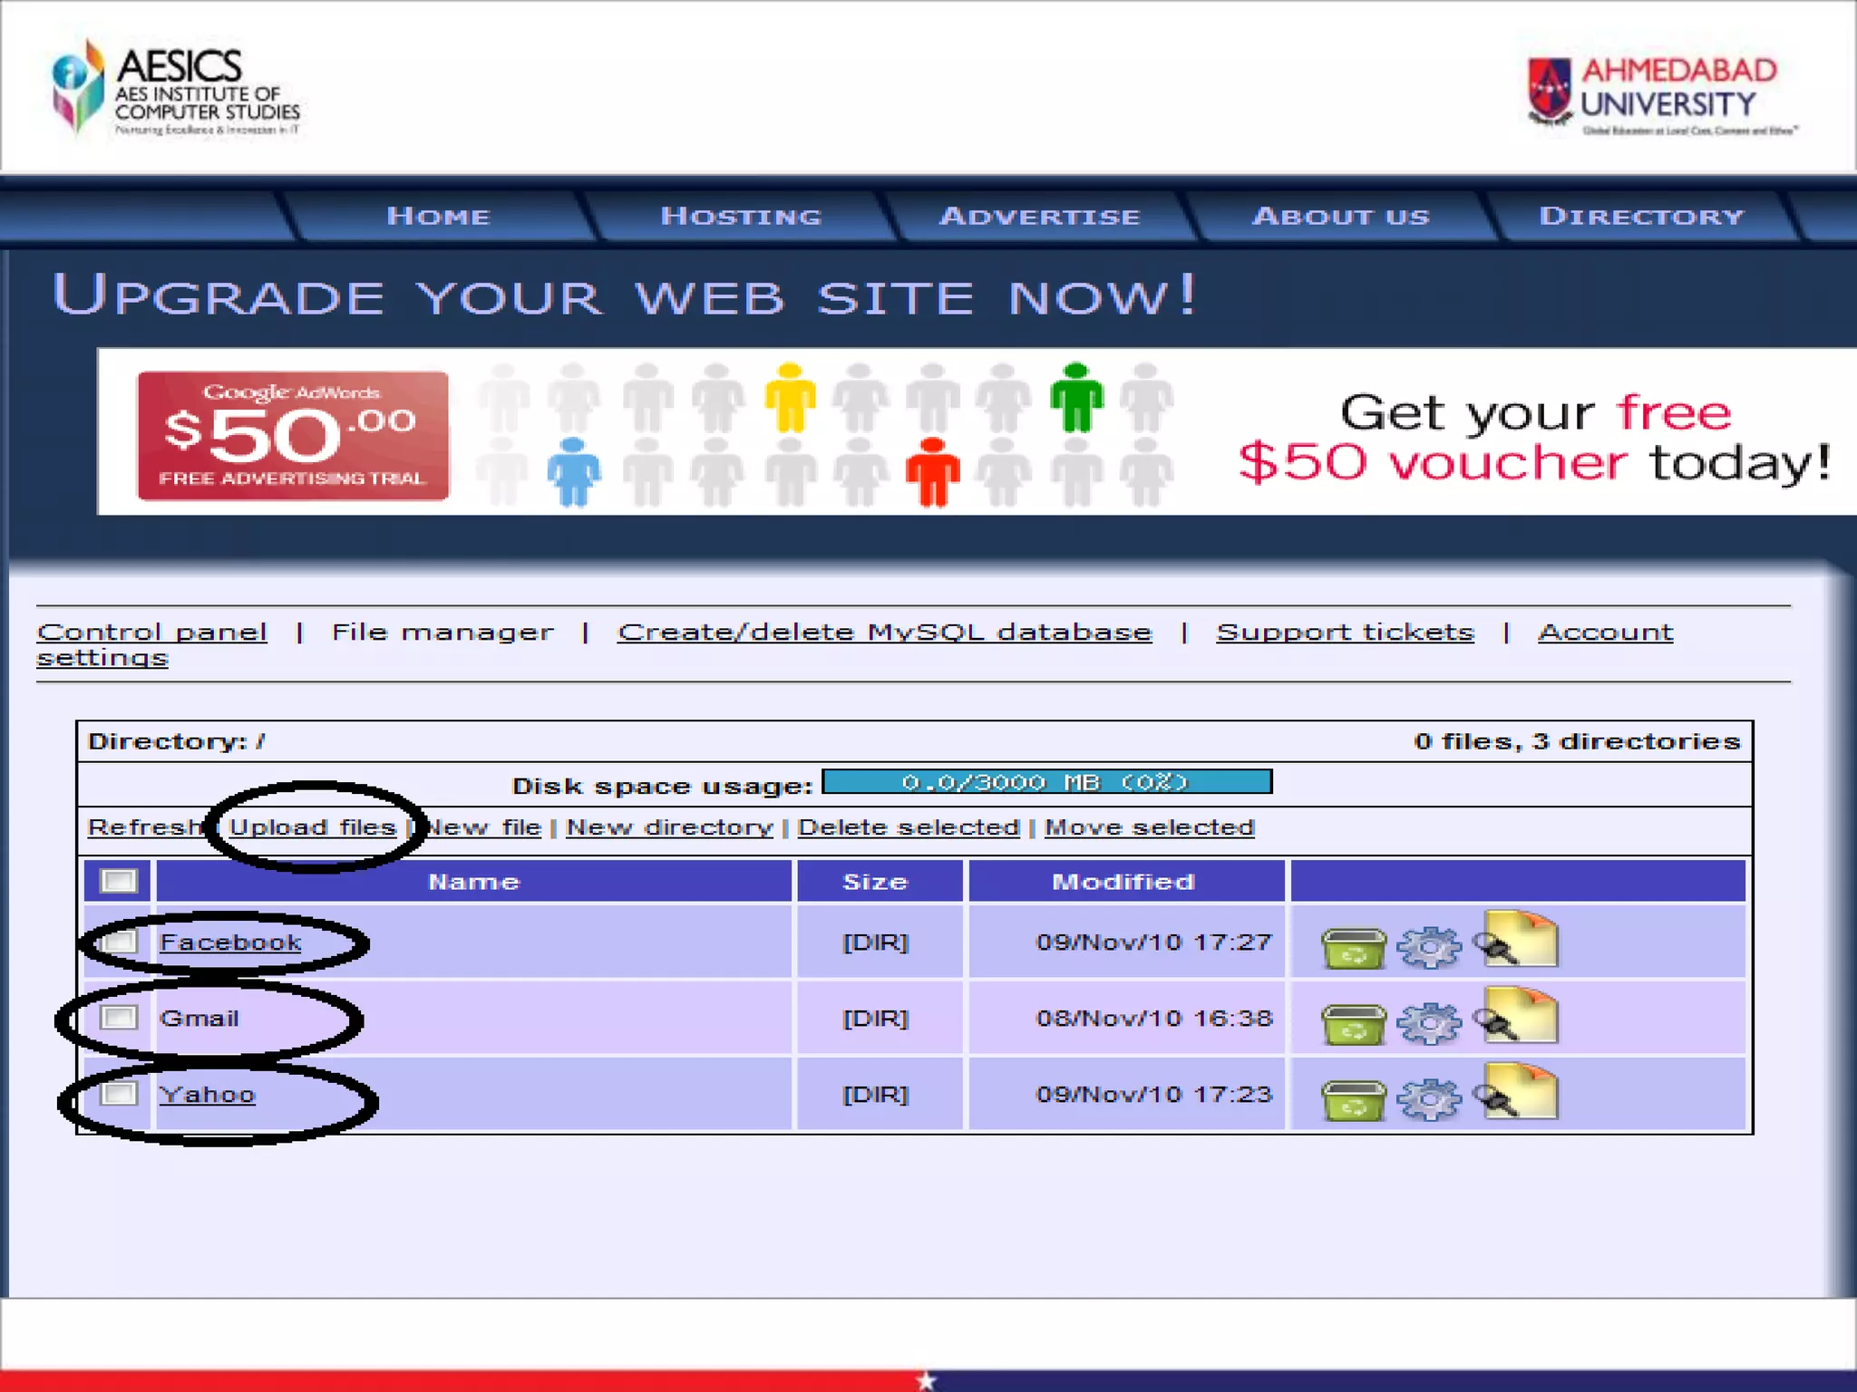Screen dimensions: 1857x1392
Task: Open Create/delete MySQL database page
Action: pos(884,632)
